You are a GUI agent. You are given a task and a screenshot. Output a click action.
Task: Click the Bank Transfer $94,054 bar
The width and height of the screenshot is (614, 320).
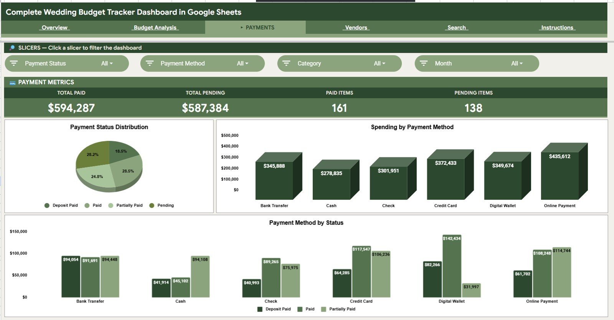[x=71, y=277]
